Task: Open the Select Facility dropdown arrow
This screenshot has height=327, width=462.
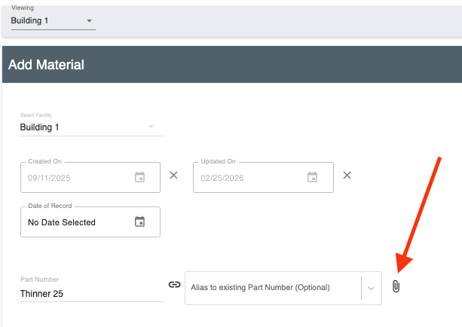Action: tap(151, 127)
